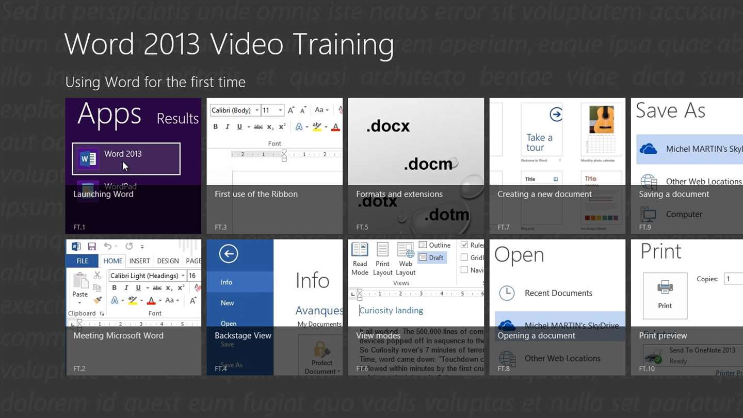This screenshot has height=418, width=743.
Task: Open the Calibri (Body) font box in Ribbon thumbnail
Action: coord(234,110)
